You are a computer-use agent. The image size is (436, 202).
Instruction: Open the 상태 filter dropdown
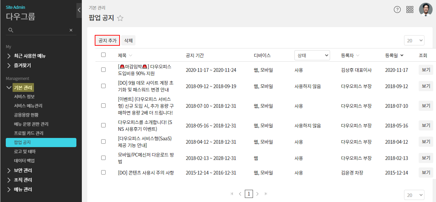(312, 55)
